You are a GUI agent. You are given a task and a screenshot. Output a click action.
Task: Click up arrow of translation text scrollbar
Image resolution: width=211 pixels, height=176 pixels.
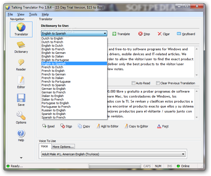(197, 91)
